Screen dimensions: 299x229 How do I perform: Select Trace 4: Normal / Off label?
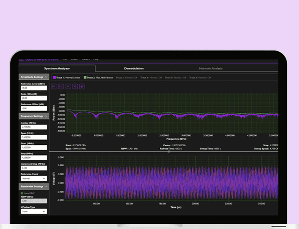point(151,77)
